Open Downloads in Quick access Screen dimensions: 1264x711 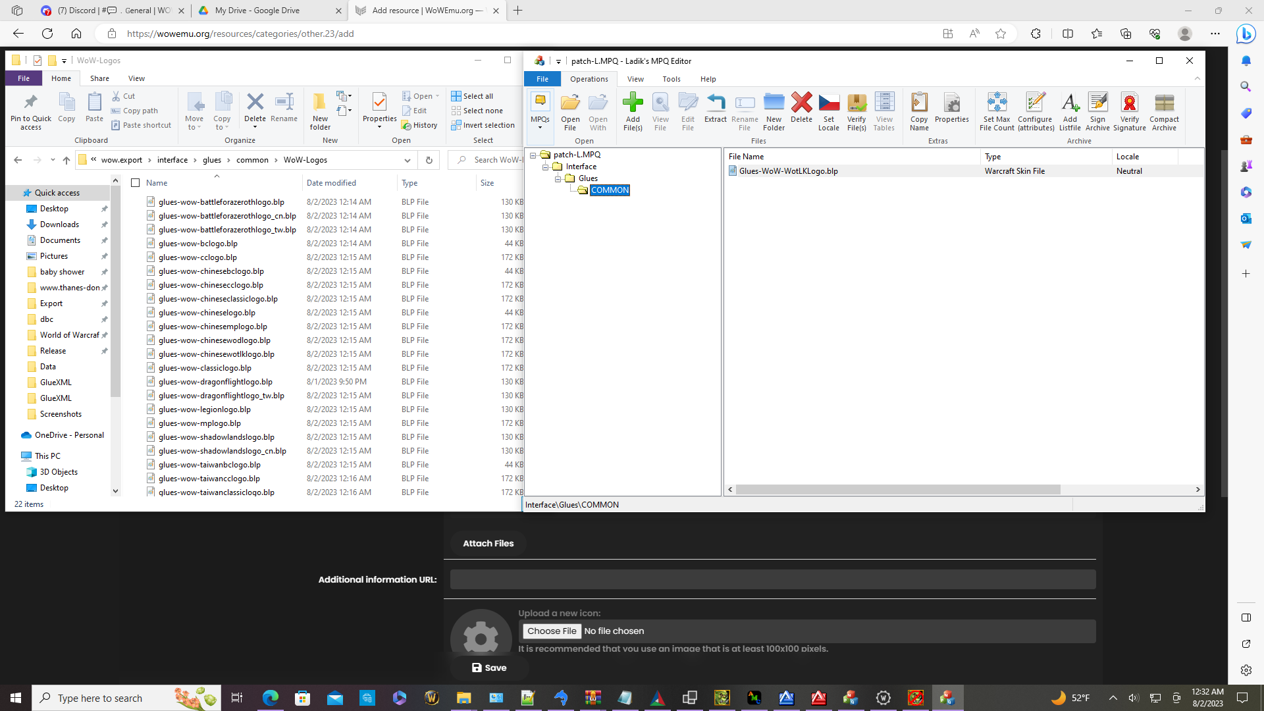tap(59, 224)
